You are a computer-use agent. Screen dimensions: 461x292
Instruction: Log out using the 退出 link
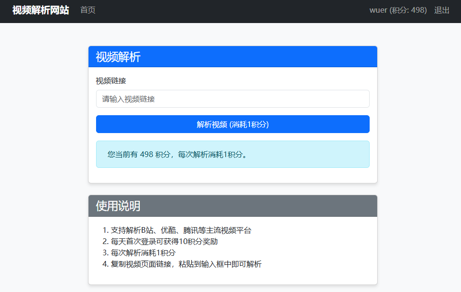442,10
